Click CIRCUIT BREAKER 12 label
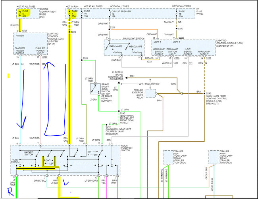This screenshot has height=199, width=258. point(121,14)
